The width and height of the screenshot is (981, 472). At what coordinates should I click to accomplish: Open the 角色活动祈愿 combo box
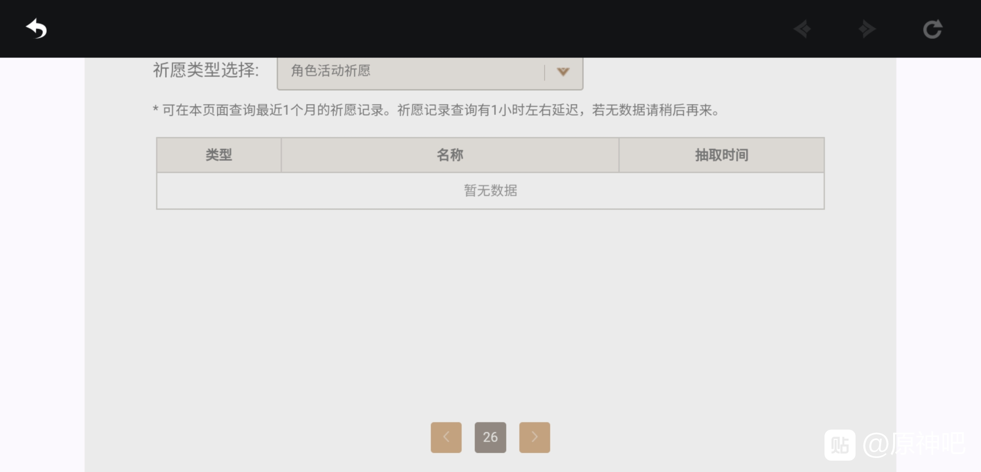pyautogui.click(x=430, y=73)
